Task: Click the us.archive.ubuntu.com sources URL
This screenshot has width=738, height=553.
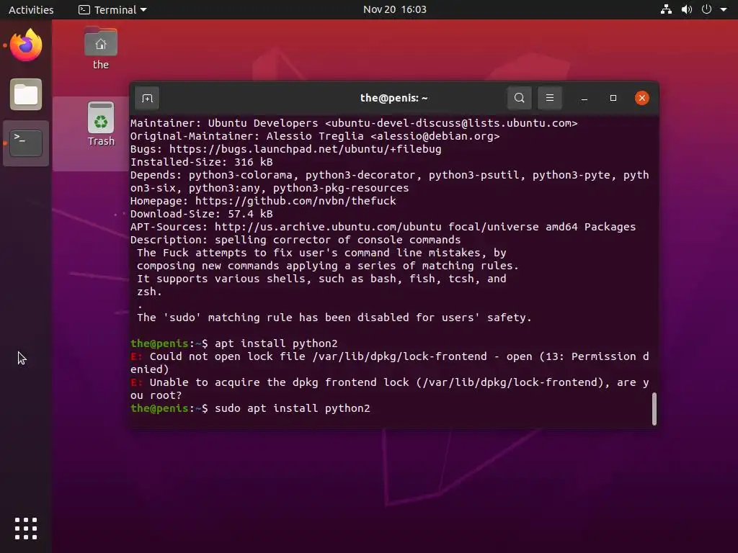Action: pyautogui.click(x=328, y=227)
